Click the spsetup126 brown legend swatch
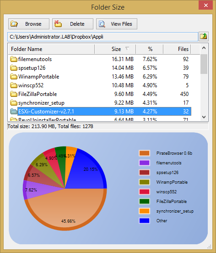The image size is (216, 253). [x=144, y=173]
